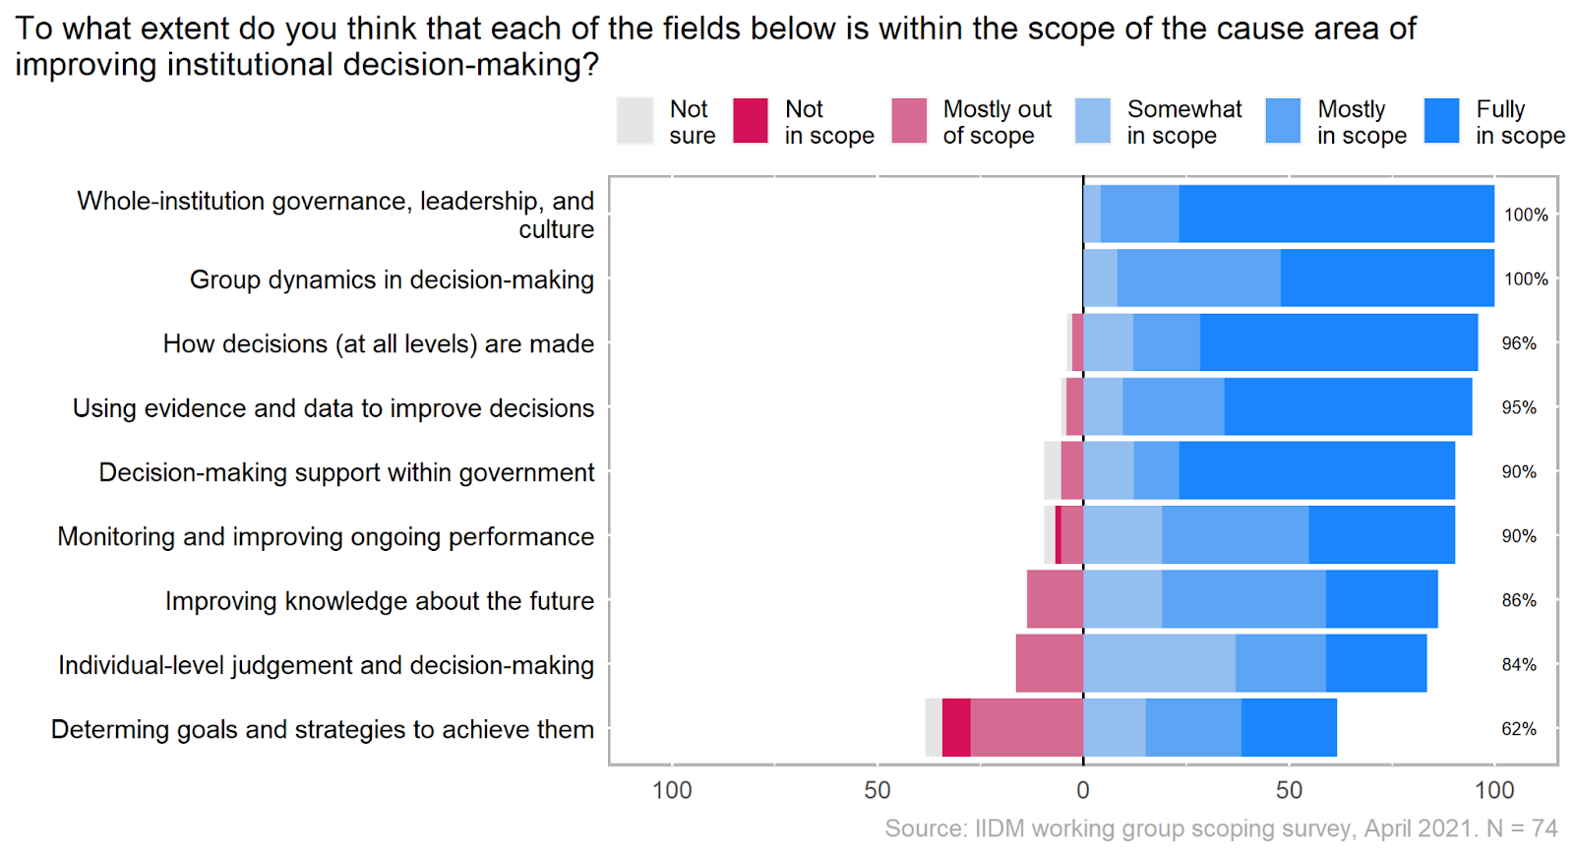Click the 62% value label
The height and width of the screenshot is (856, 1574).
coord(1518,729)
